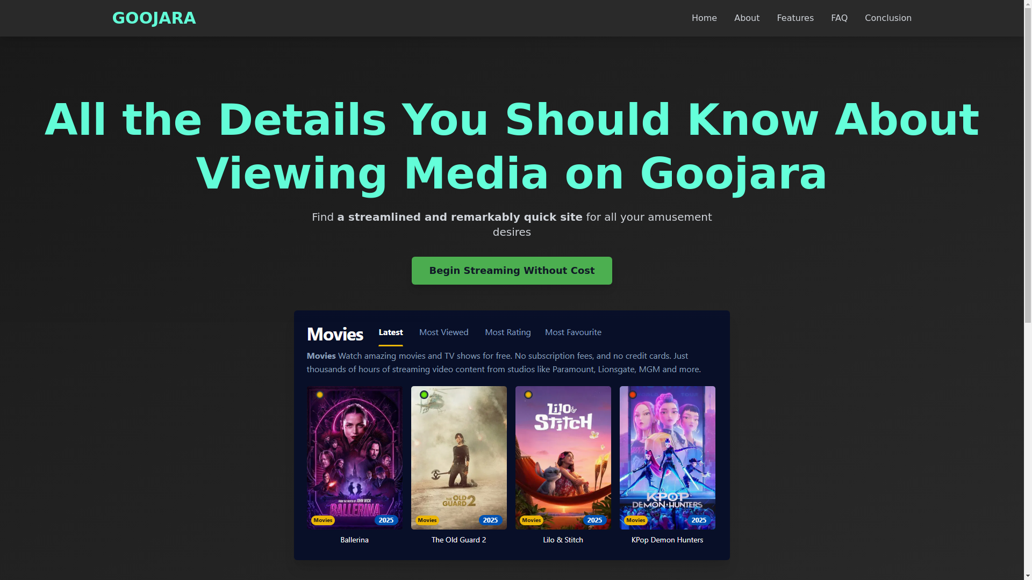Click Movies badge on Old Guard 2 poster
This screenshot has height=580, width=1032.
427,520
